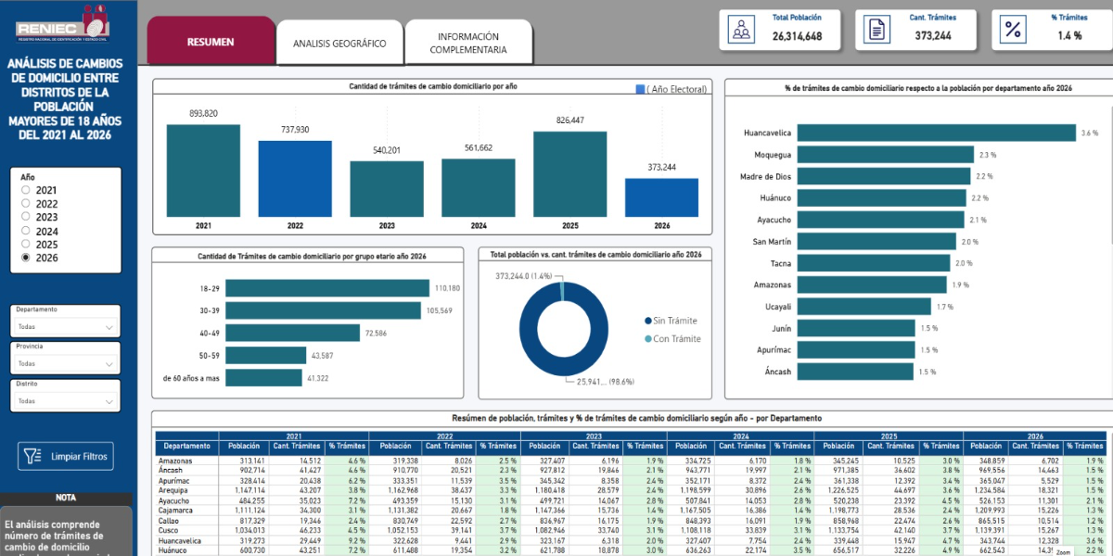
Task: Open the INFORMACIÓN COMPLEMENTARIA tab
Action: (x=468, y=43)
